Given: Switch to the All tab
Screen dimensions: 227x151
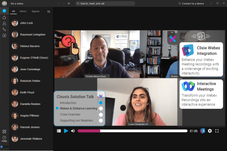Looking at the screenshot, I should [14, 11].
